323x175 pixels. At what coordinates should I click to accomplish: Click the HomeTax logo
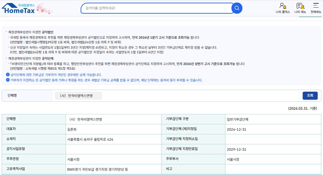(18, 8)
